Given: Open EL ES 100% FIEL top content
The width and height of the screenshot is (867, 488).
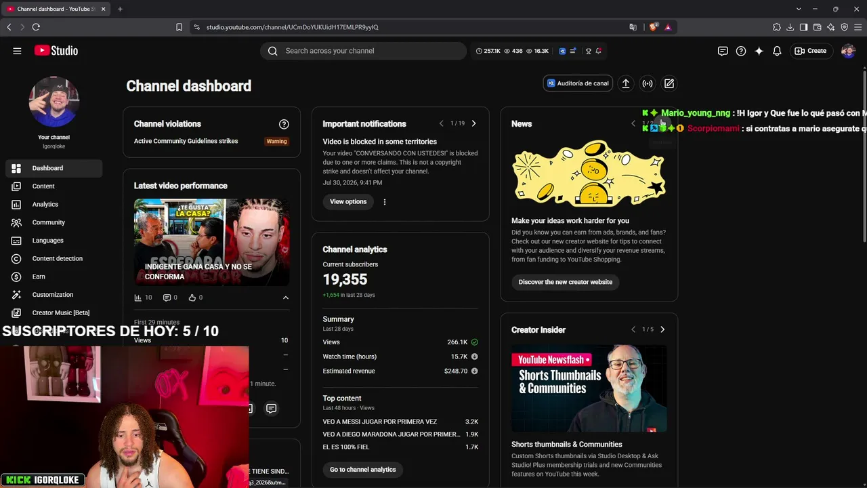Looking at the screenshot, I should tap(346, 447).
